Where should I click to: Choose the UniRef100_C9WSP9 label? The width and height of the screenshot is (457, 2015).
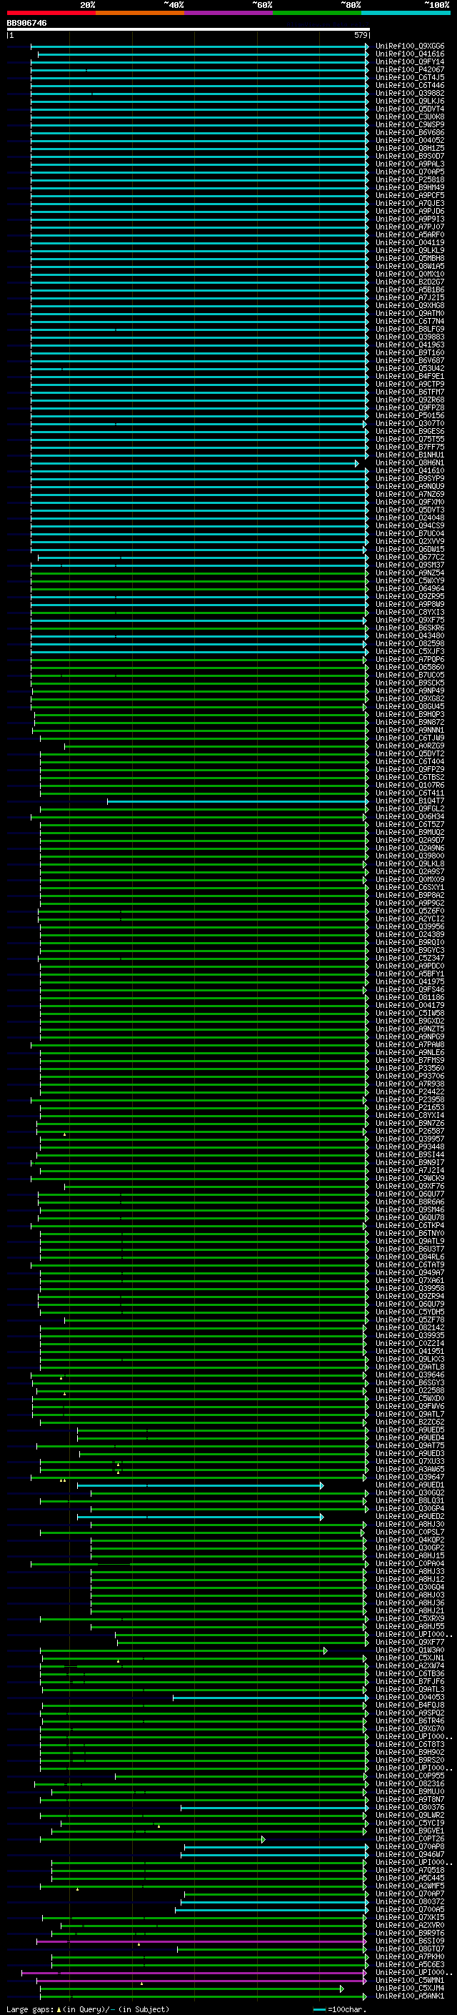(x=410, y=124)
